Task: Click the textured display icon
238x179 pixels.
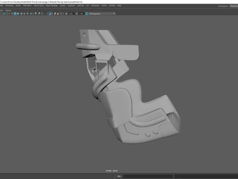Action: [x=24, y=13]
